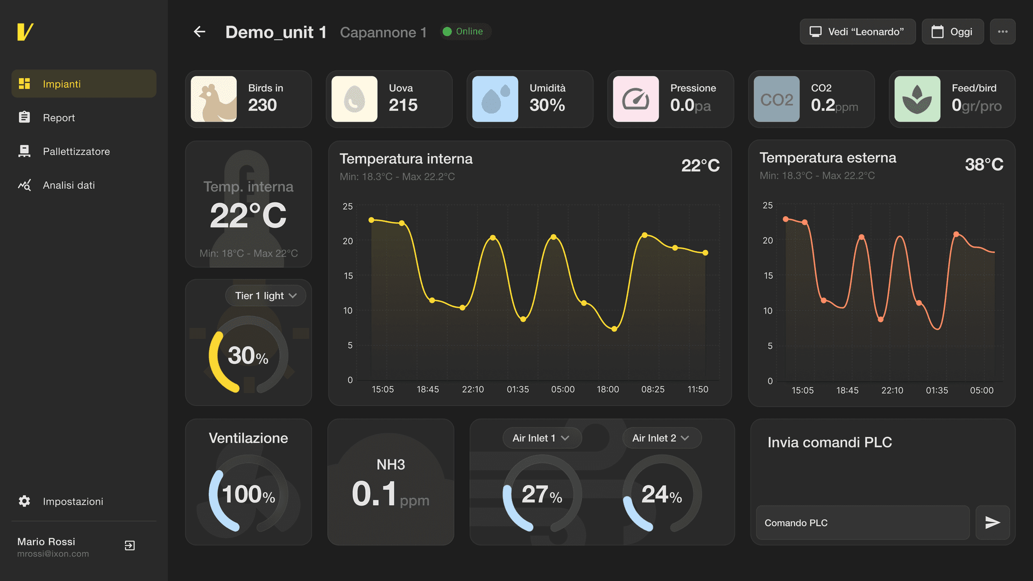The height and width of the screenshot is (581, 1033).
Task: Expand the Air Inlet 1 dropdown
Action: tap(541, 438)
